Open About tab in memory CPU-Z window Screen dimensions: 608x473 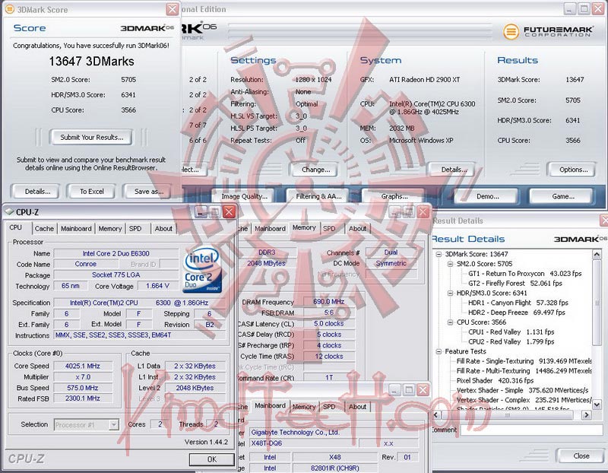pyautogui.click(x=357, y=229)
